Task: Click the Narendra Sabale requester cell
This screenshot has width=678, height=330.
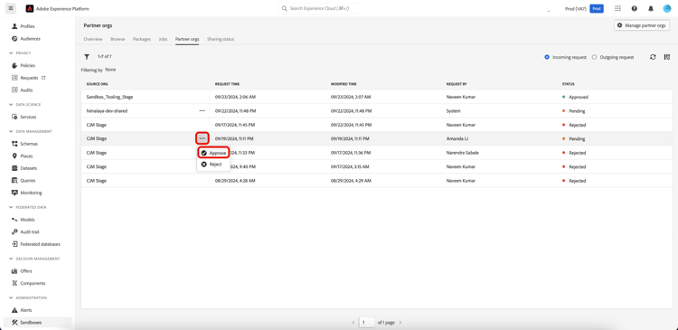Action: 463,153
